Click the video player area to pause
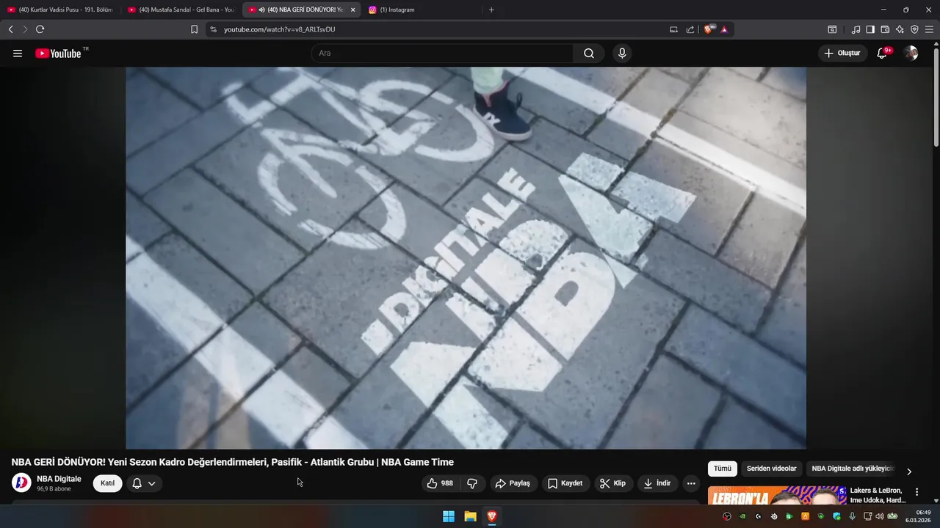Image resolution: width=940 pixels, height=528 pixels. point(466,258)
